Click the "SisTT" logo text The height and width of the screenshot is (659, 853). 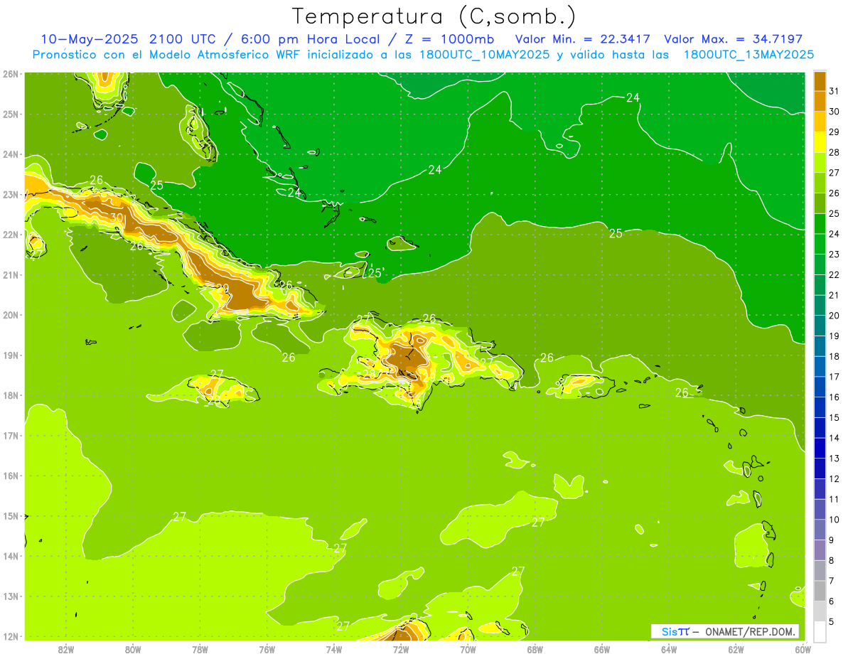[675, 631]
